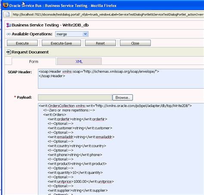Screen dimensions: 204x195
Task: Click the payload file path field
Action: [x=75, y=98]
